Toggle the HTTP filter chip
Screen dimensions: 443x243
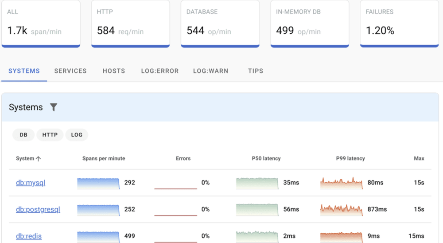50,135
